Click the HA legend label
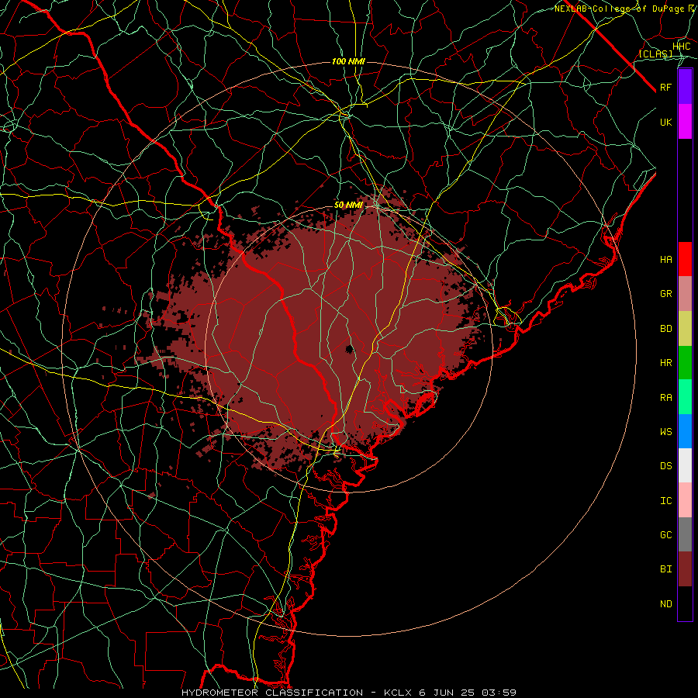Screen dimensions: 698x698 point(665,260)
